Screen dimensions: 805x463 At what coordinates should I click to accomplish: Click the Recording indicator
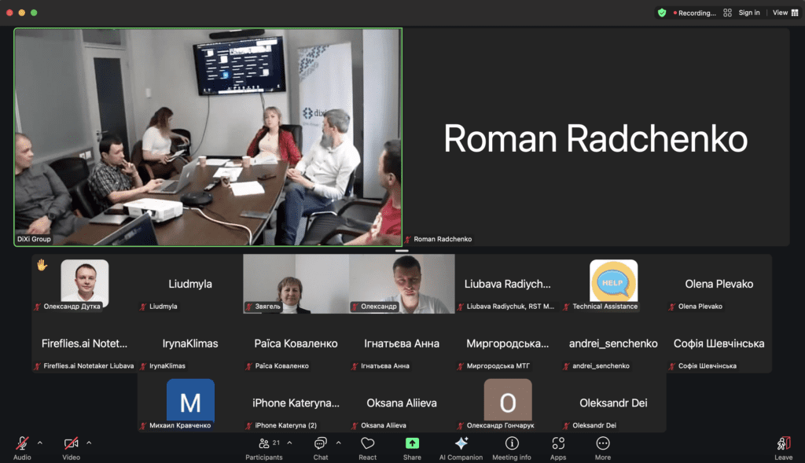(x=695, y=13)
